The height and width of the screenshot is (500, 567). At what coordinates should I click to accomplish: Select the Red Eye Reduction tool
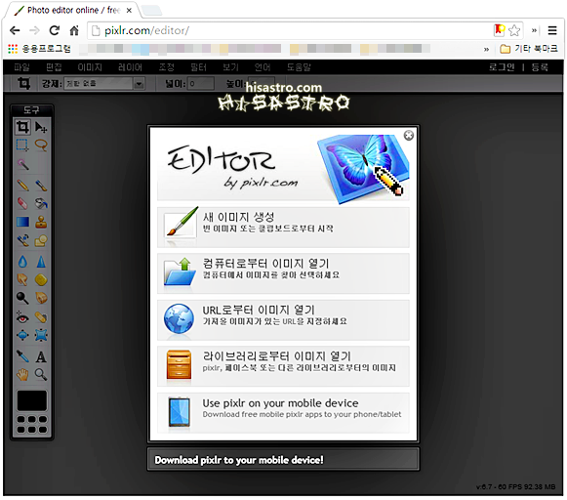(22, 317)
